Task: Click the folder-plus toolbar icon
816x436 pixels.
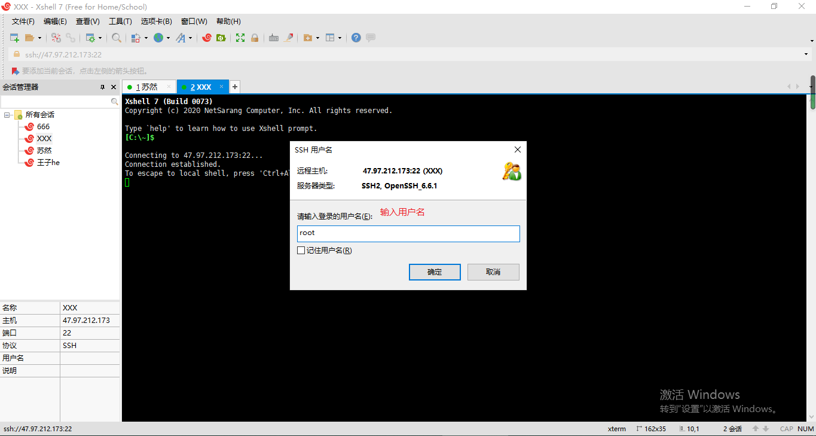Action: click(308, 38)
